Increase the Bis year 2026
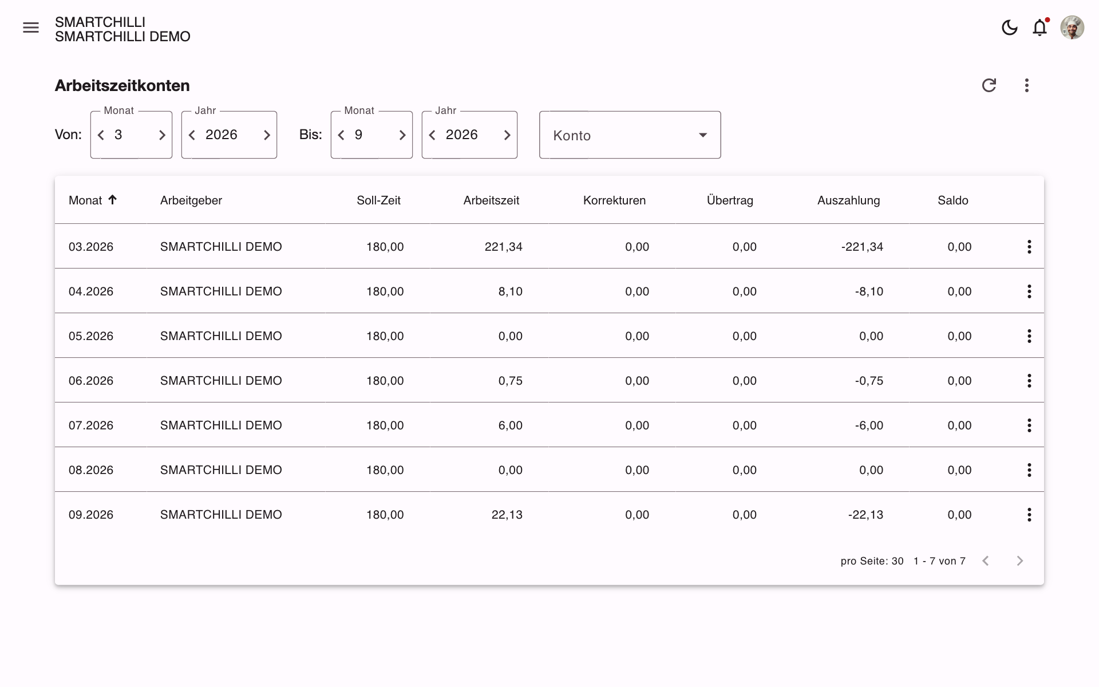This screenshot has height=687, width=1099. click(507, 135)
